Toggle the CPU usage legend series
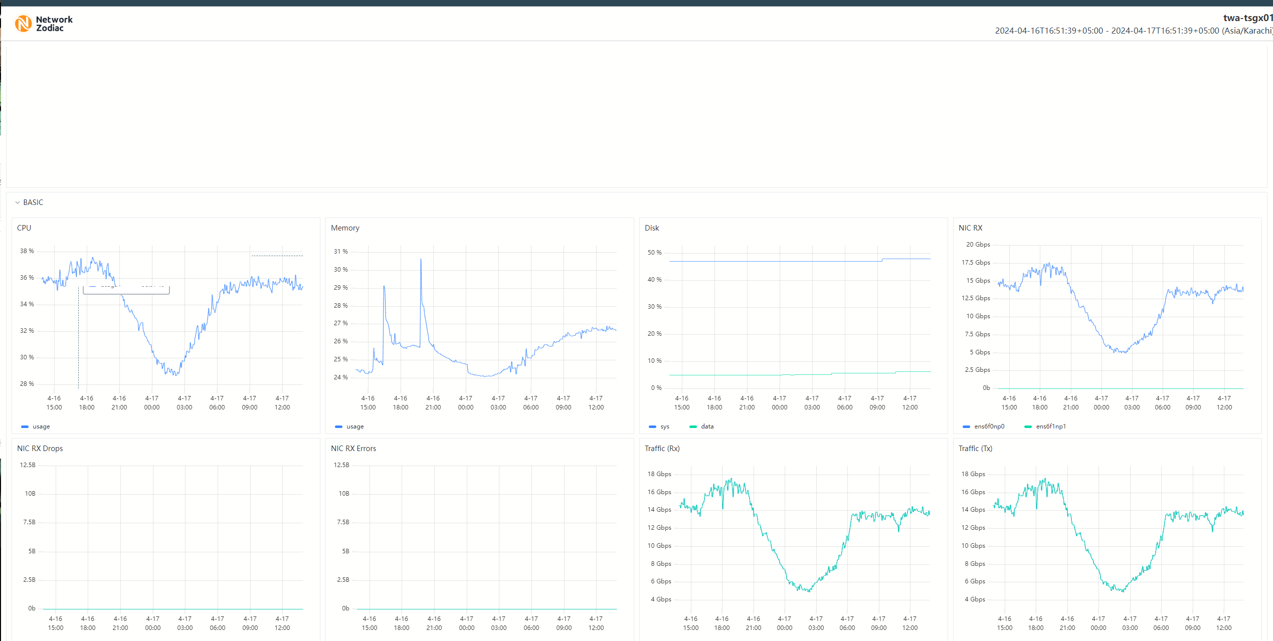Image resolution: width=1273 pixels, height=641 pixels. [x=41, y=426]
